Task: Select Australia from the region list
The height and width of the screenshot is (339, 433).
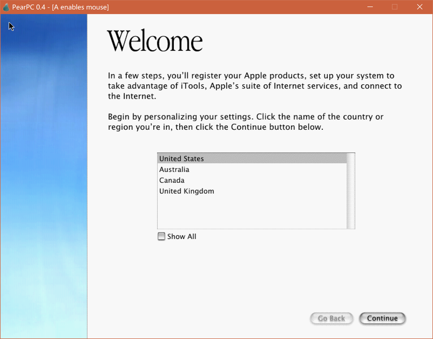Action: [x=174, y=169]
